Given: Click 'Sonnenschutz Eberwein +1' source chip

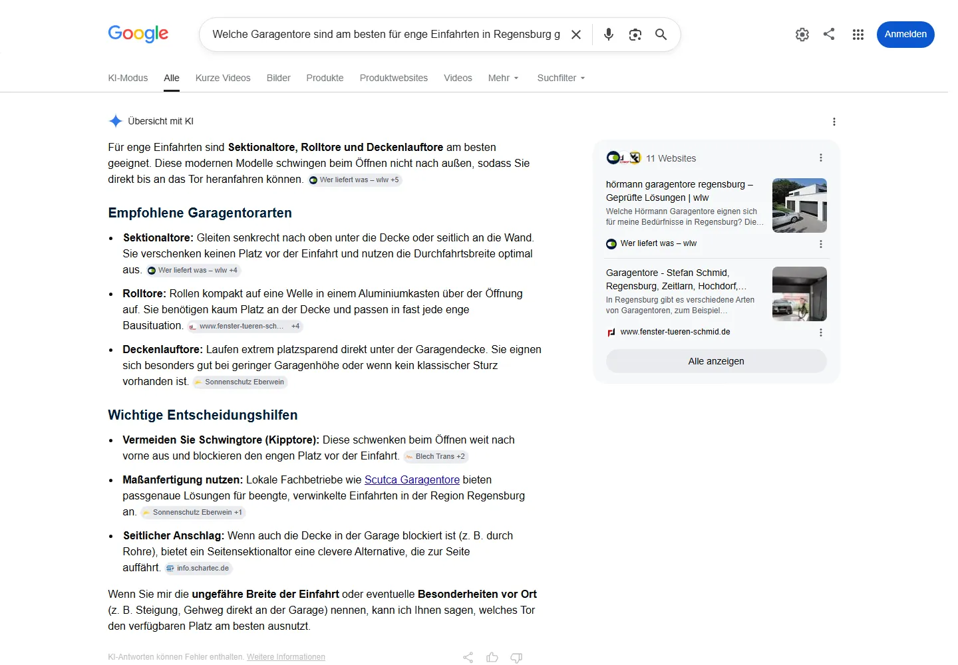Looking at the screenshot, I should click(193, 512).
